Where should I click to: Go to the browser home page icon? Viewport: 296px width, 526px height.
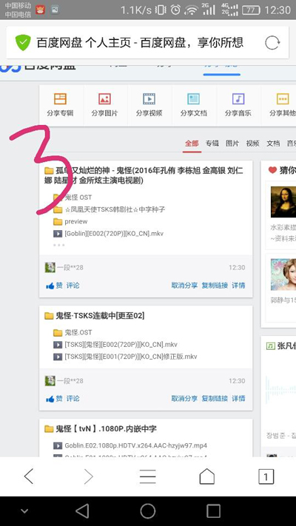pos(206,476)
